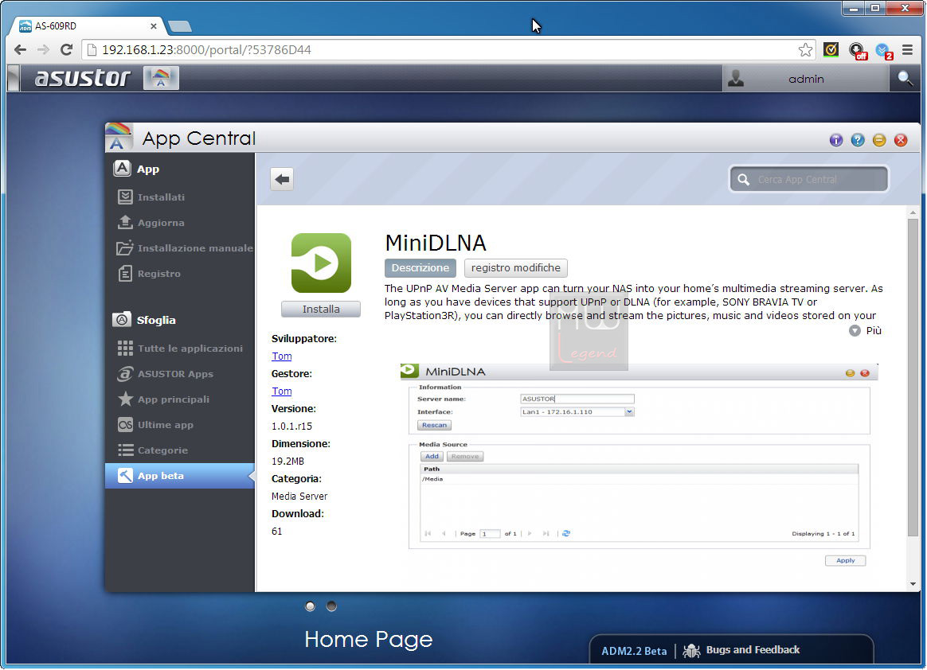Click the App Central vertical scrollbar
Screen dimensions: 927x670
pos(913,378)
